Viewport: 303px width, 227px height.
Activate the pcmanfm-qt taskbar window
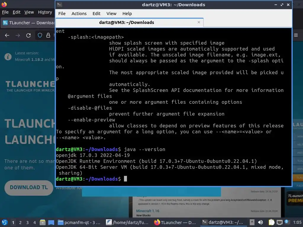coord(80,223)
